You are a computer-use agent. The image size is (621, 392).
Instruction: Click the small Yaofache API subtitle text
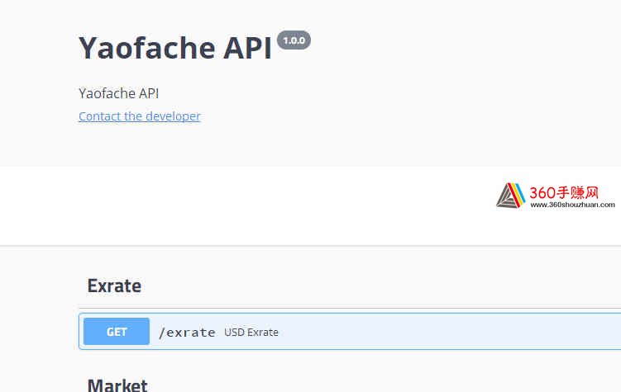(x=119, y=93)
